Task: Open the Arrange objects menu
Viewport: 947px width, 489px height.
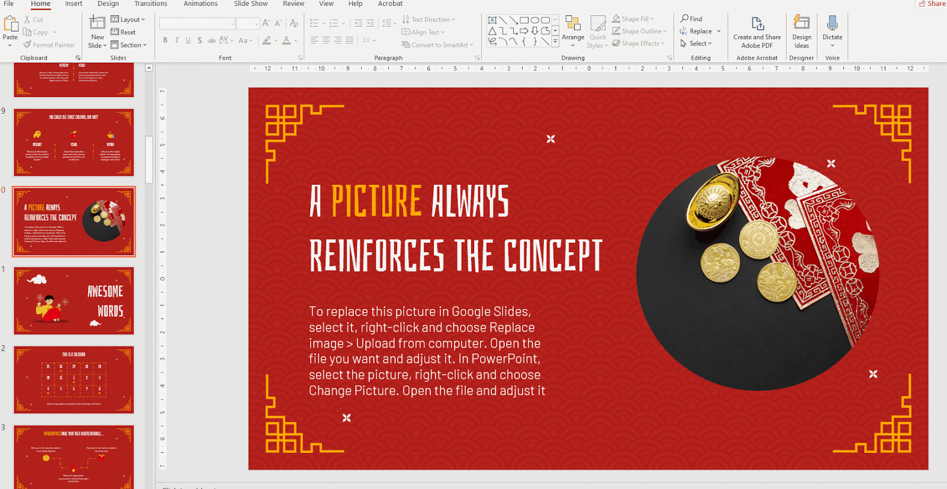Action: pos(572,31)
